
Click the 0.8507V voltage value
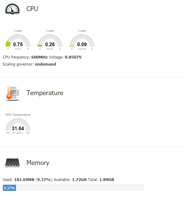click(73, 57)
